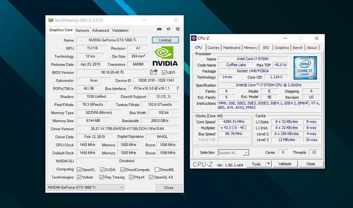This screenshot has width=353, height=208.
Task: Open the GPU selection dropdown in GPU-Z
Action: coord(86,187)
